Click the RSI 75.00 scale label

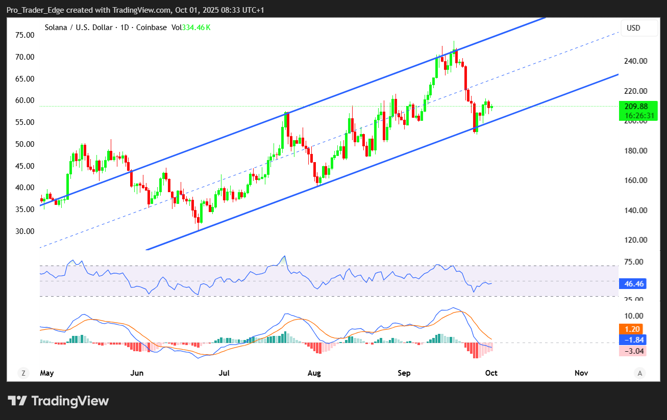pos(633,262)
